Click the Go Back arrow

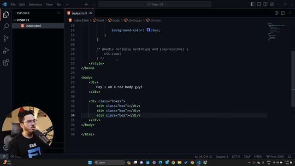[87, 4]
